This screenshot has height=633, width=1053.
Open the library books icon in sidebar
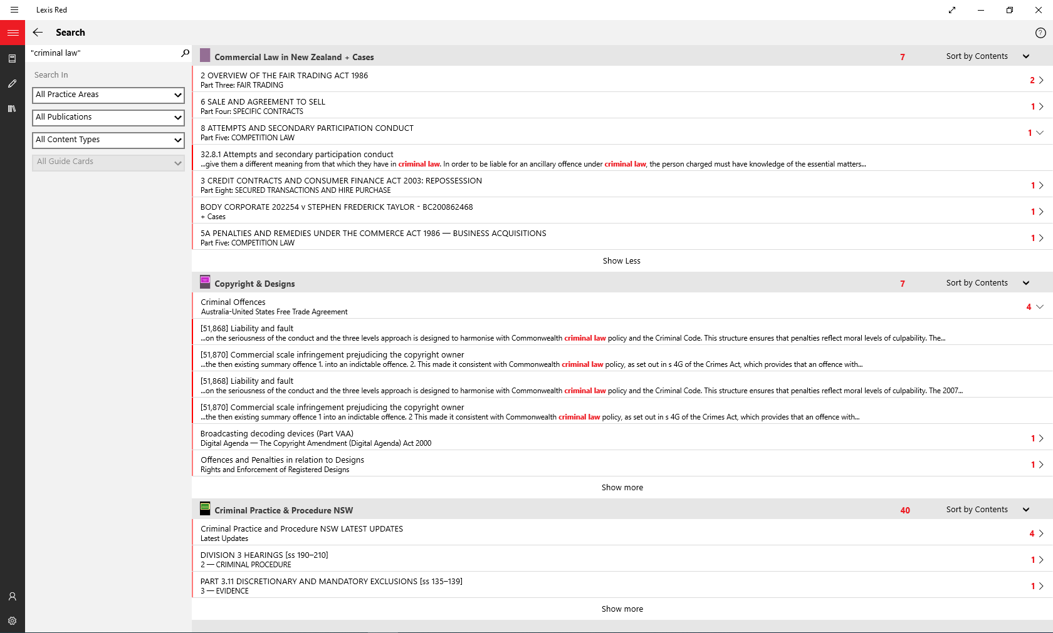12,108
